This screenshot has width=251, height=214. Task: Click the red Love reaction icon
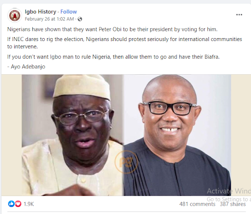[18, 204]
